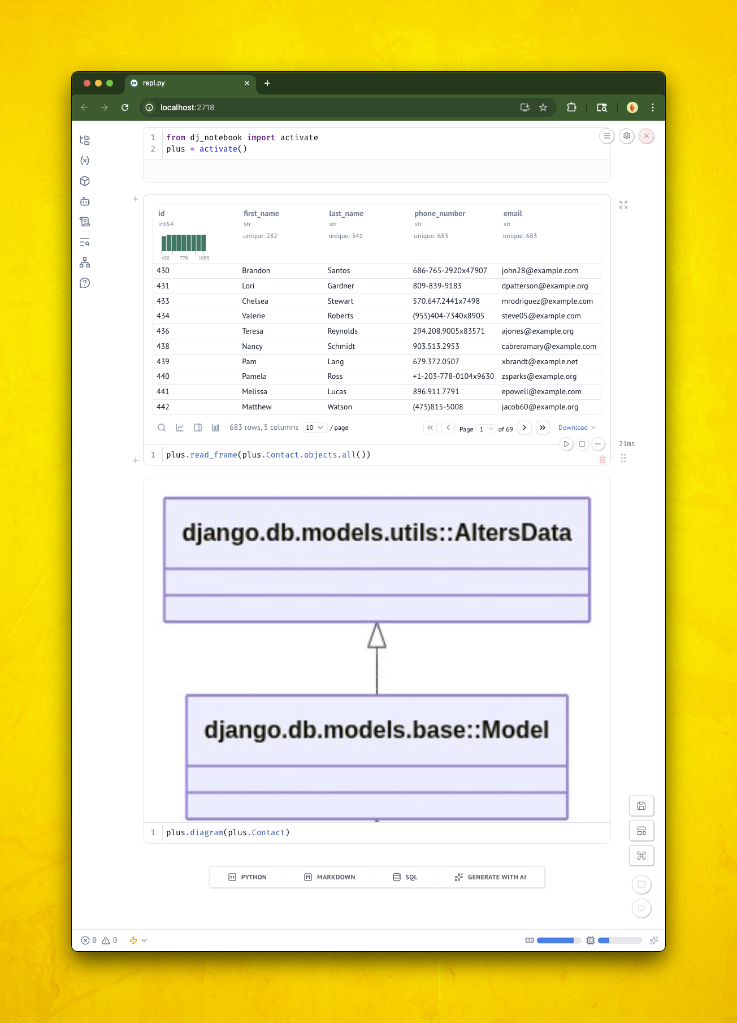The width and height of the screenshot is (737, 1023).
Task: Add a new Python cell
Action: (248, 877)
